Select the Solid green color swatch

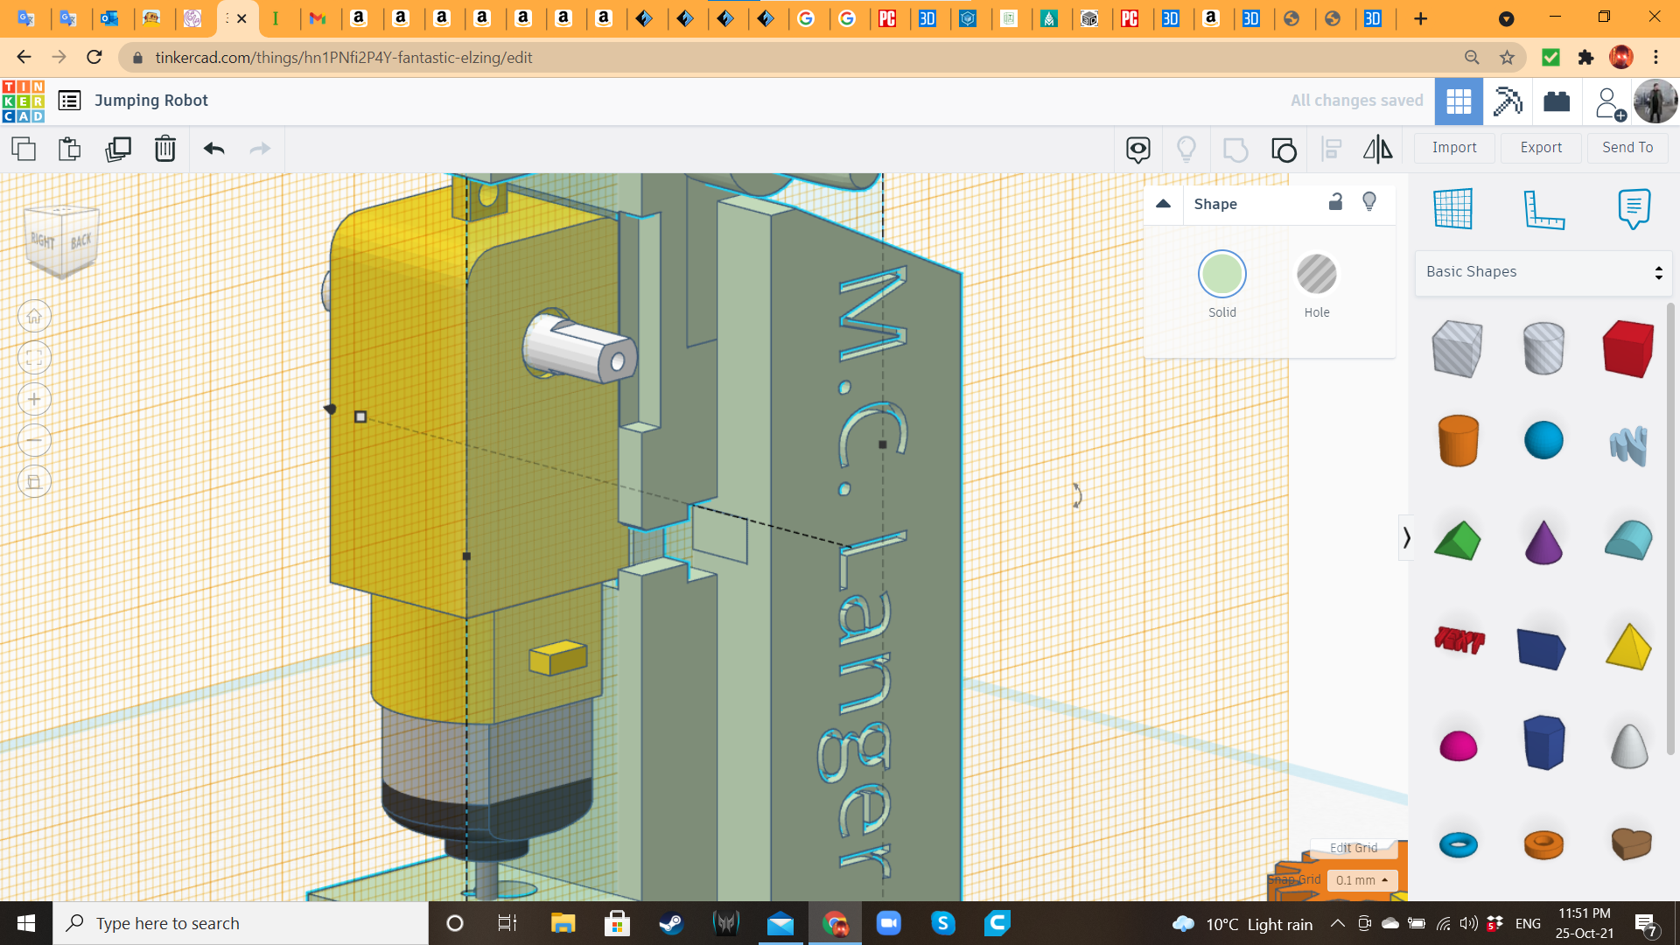click(1221, 273)
